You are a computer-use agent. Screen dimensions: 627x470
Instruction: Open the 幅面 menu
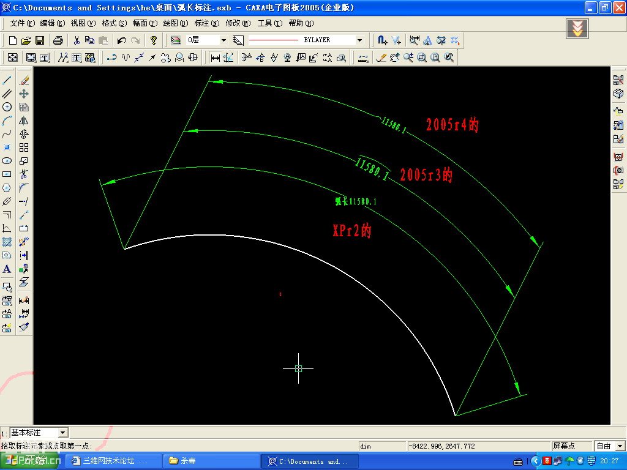145,23
